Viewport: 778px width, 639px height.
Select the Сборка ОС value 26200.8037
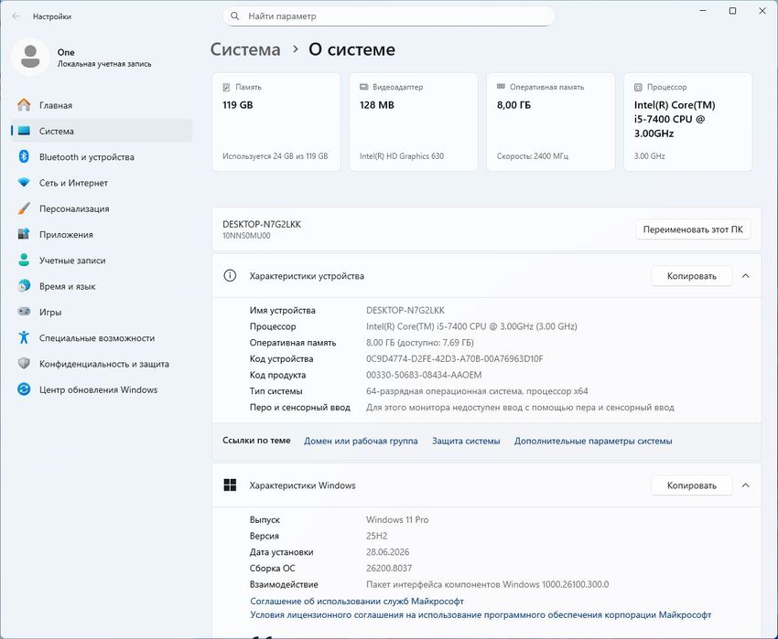[389, 568]
